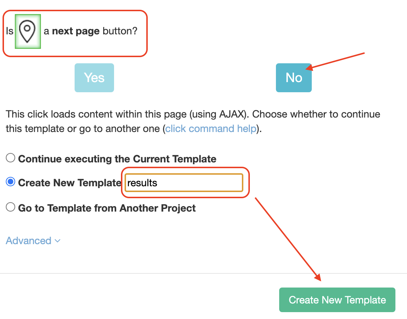Click the bold 'next page' text
This screenshot has height=319, width=407.
pyautogui.click(x=76, y=31)
